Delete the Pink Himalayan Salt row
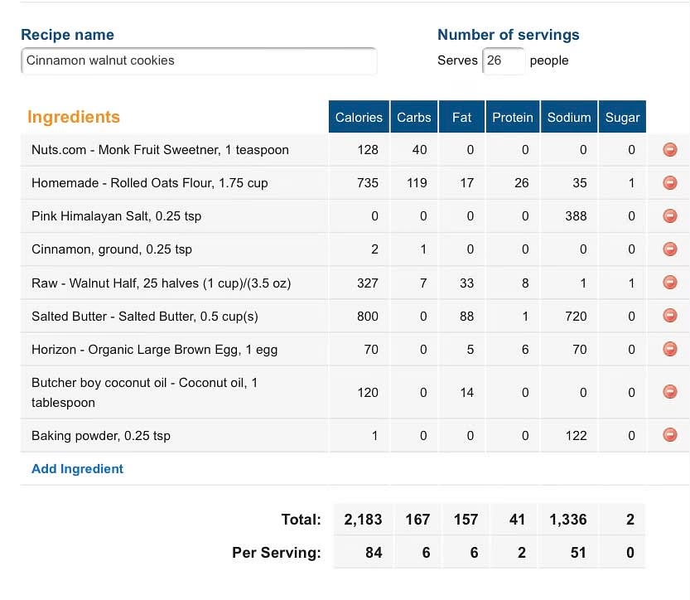This screenshot has height=600, width=690. (670, 215)
